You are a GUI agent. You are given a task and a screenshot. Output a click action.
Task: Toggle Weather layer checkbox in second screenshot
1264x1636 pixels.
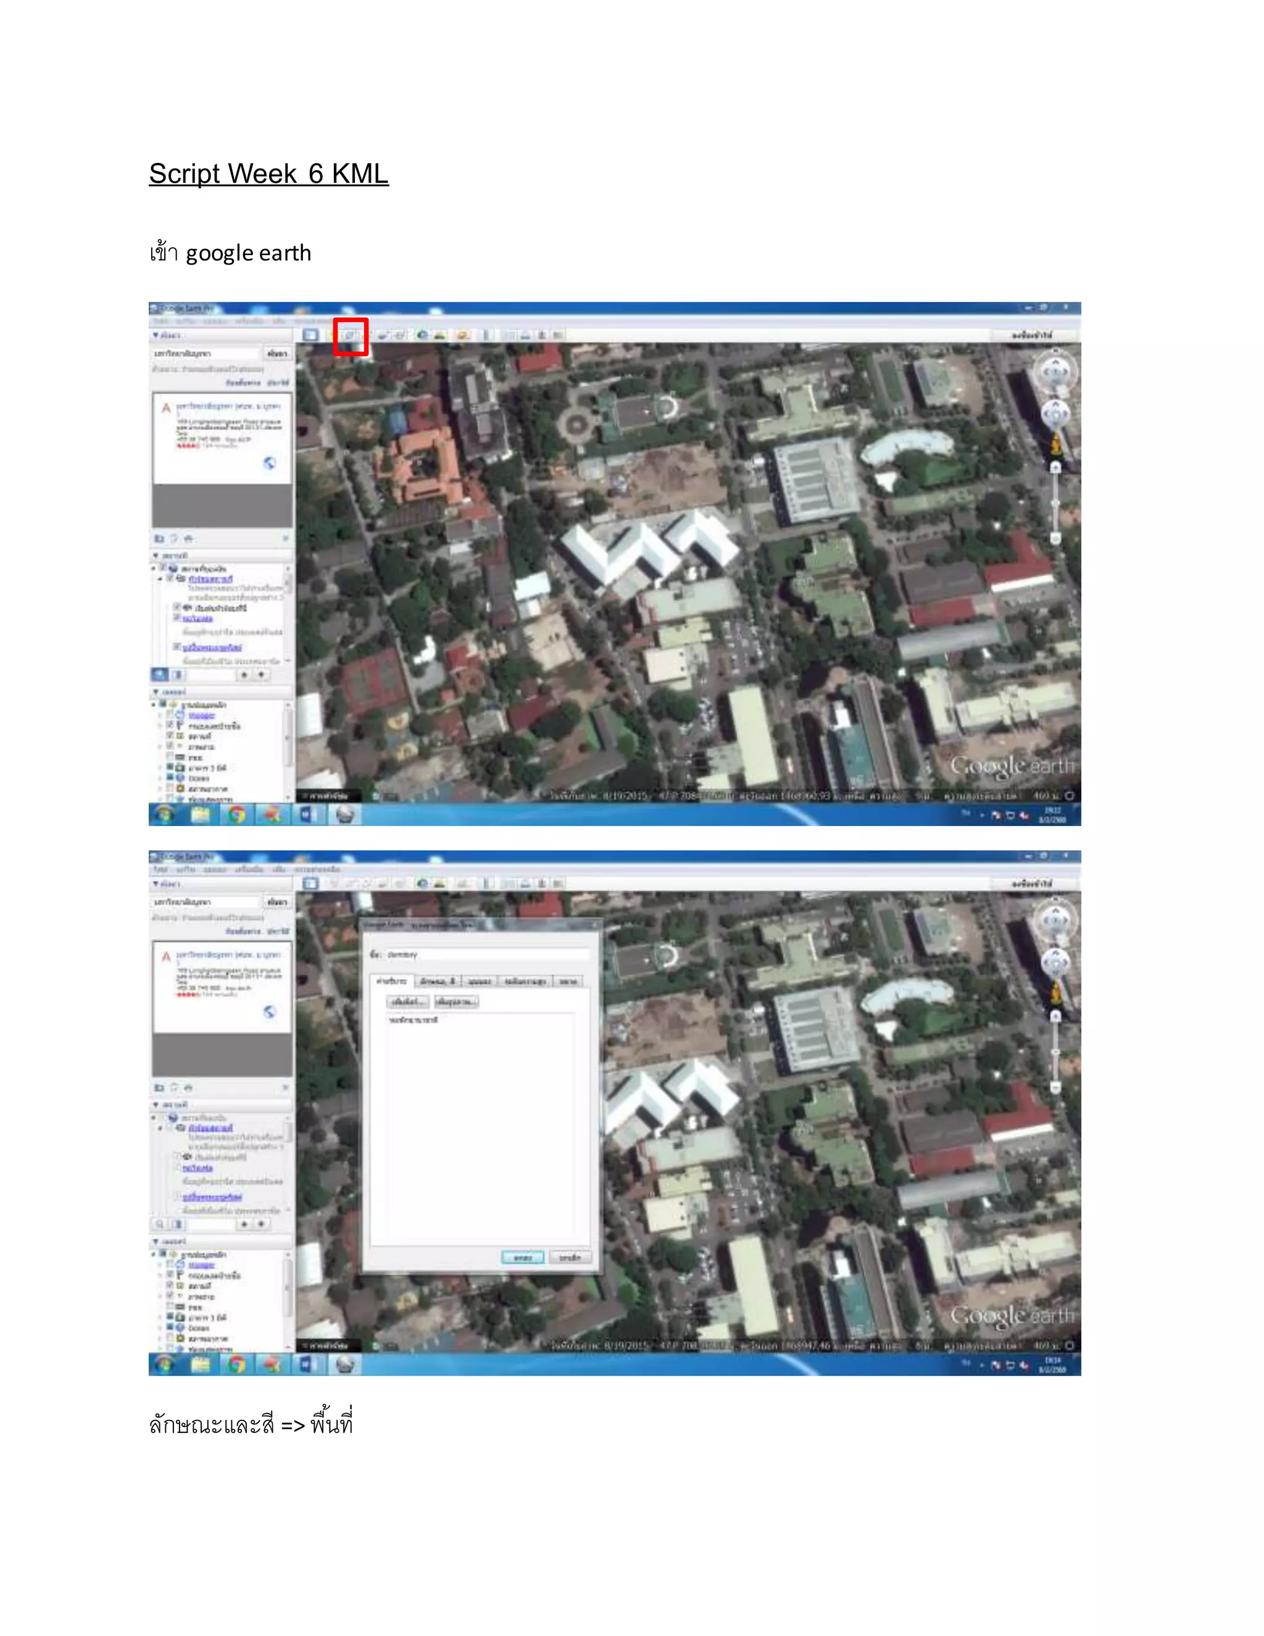(170, 1338)
